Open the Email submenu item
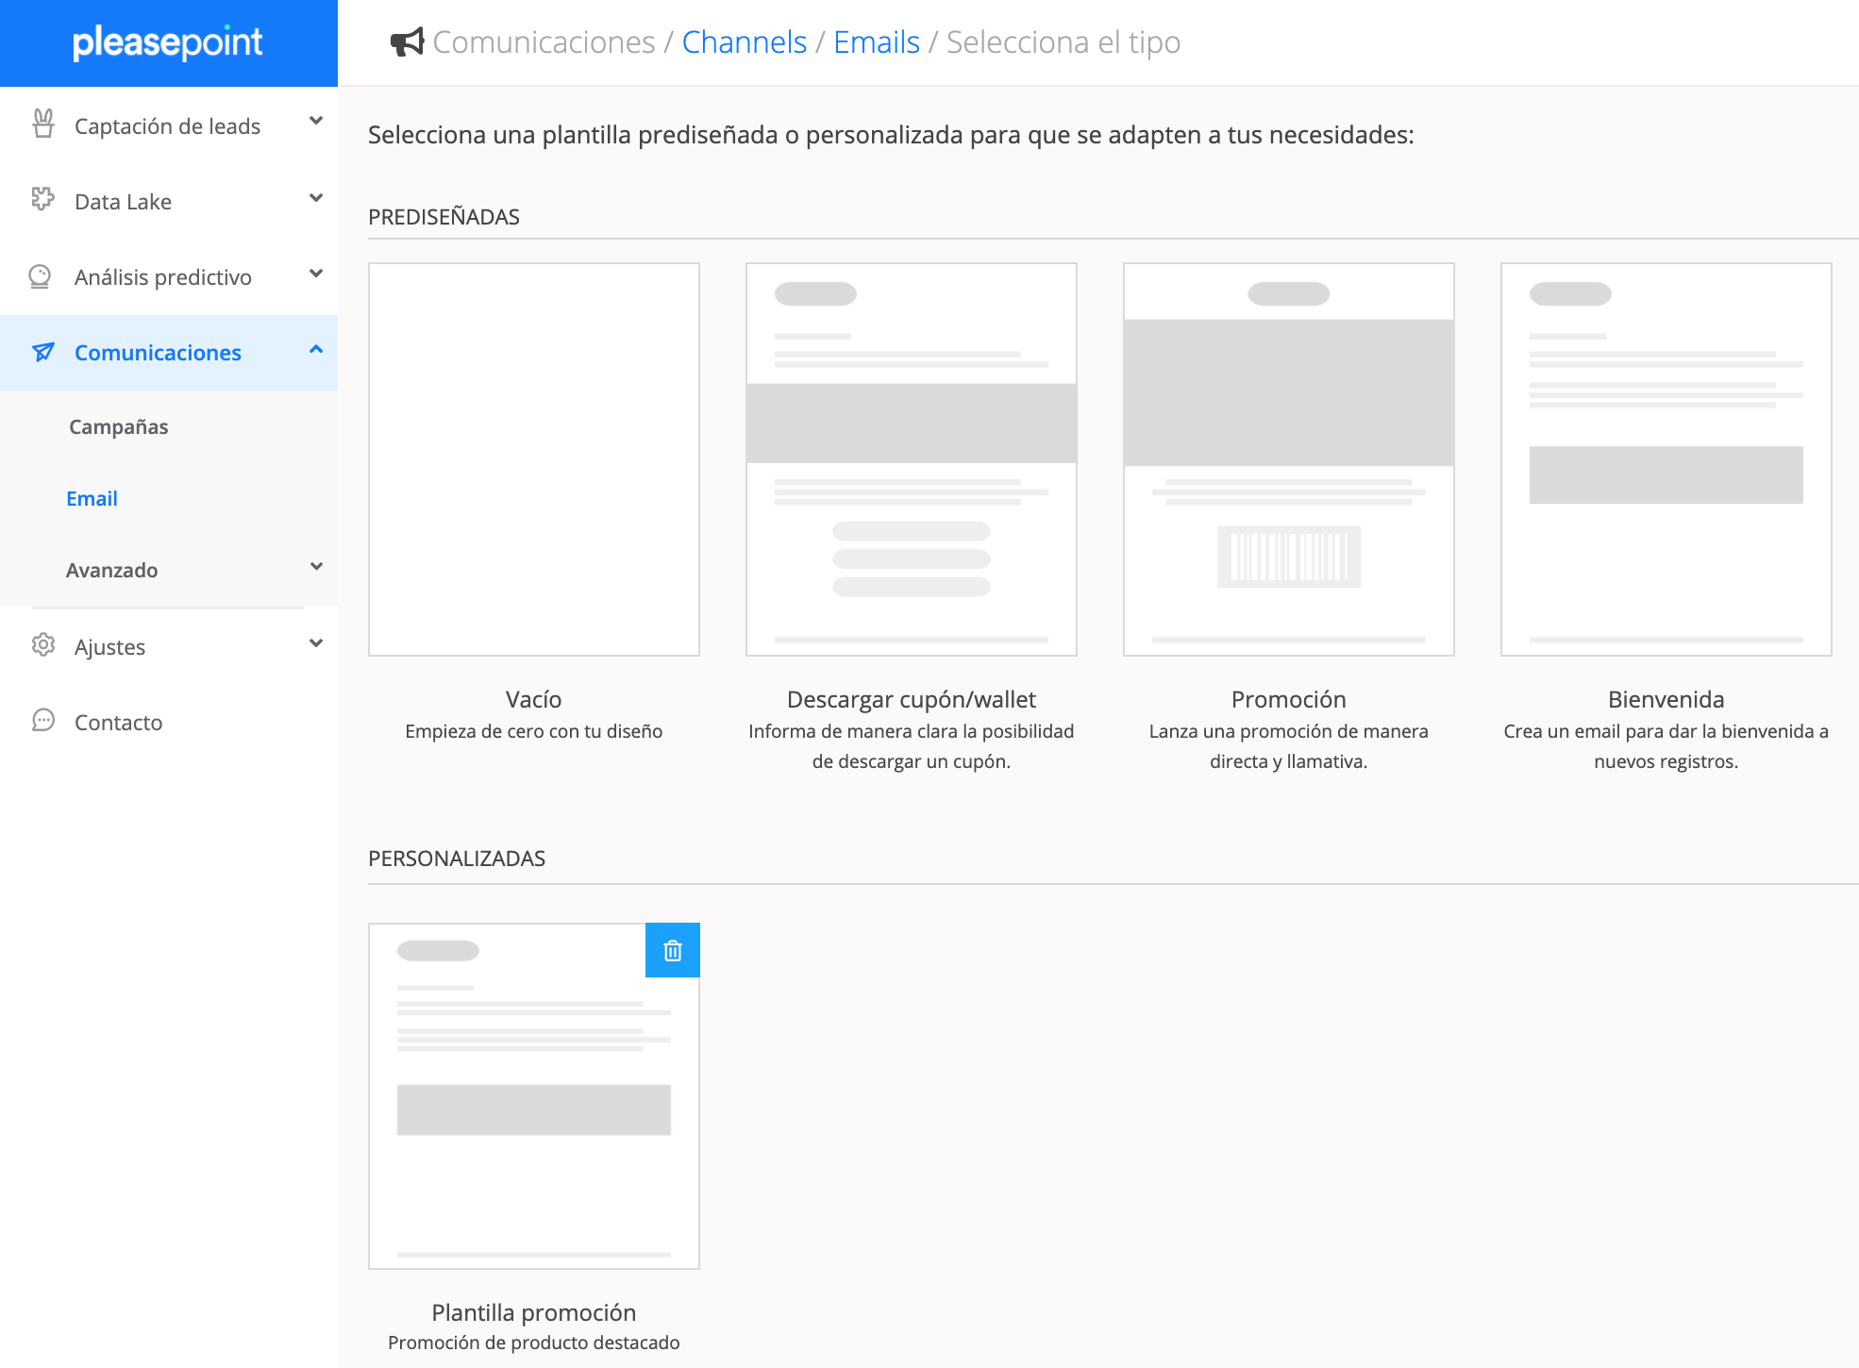The image size is (1859, 1368). click(x=92, y=498)
